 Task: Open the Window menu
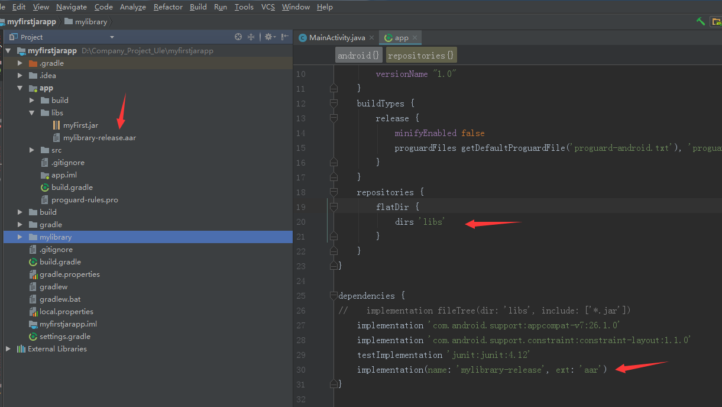(x=296, y=7)
